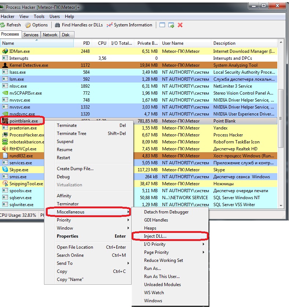Switch to the Services tab

pos(31,35)
